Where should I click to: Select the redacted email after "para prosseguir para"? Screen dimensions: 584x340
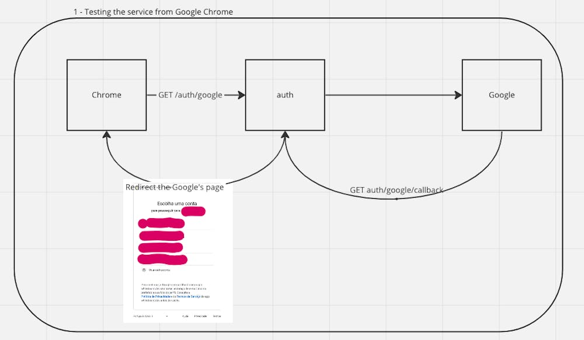pyautogui.click(x=193, y=211)
